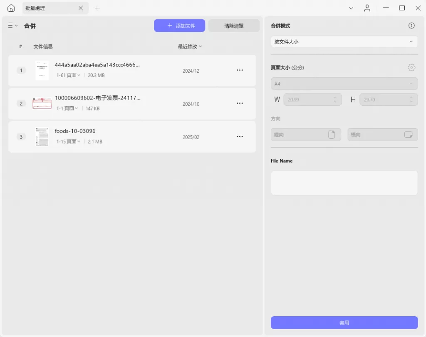Expand page range 1-15 頁面 dropdown
Screen dimensions: 426x337
[x=68, y=142]
